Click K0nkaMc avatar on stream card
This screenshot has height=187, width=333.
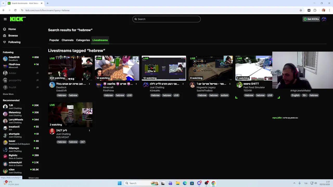click(x=146, y=85)
